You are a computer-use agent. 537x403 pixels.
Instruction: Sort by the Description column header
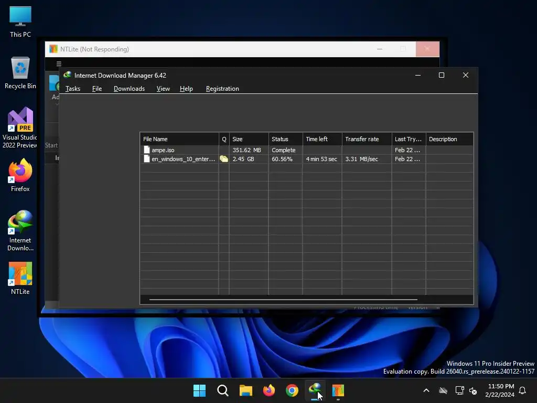(x=449, y=139)
